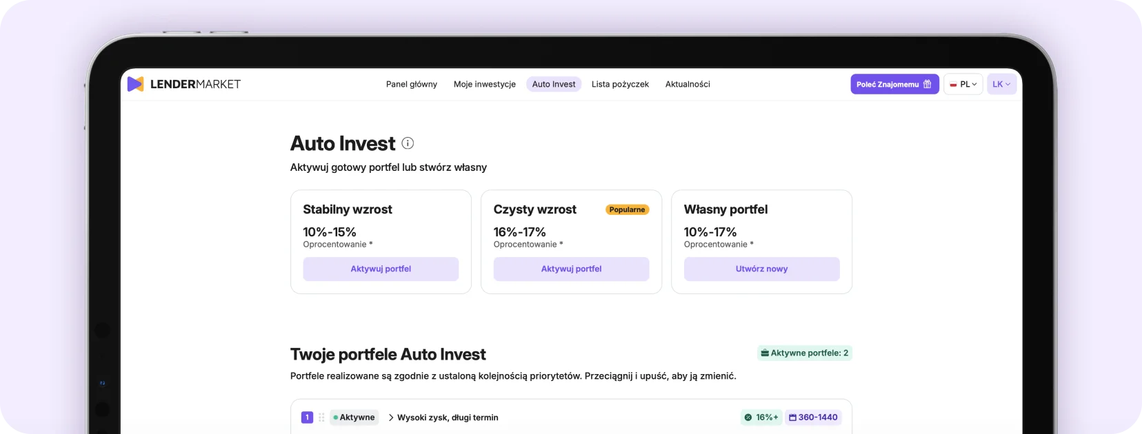Toggle the Aktywne status on portfolio 1
1142x434 pixels.
click(x=354, y=417)
